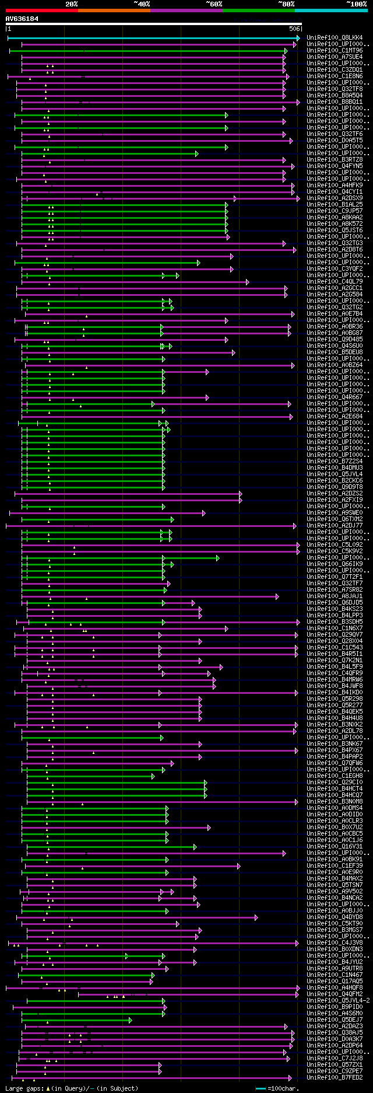This screenshot has width=373, height=1093.
Task: Select the UniRef100_B4DMU3 label
Action: (335, 468)
